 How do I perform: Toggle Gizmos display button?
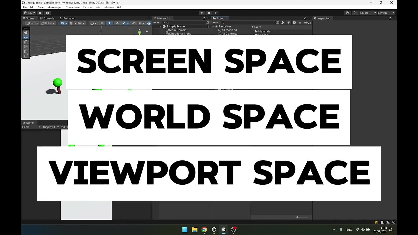pyautogui.click(x=149, y=23)
